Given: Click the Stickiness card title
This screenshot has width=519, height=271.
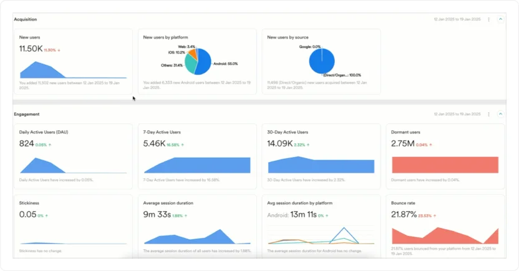Looking at the screenshot, I should pyautogui.click(x=29, y=203).
